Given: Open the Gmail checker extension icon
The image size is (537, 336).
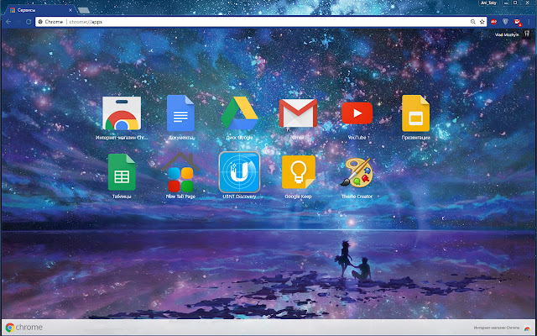Looking at the screenshot, I should coord(518,22).
